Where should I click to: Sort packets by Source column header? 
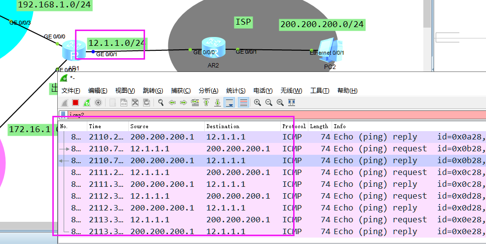coord(140,126)
